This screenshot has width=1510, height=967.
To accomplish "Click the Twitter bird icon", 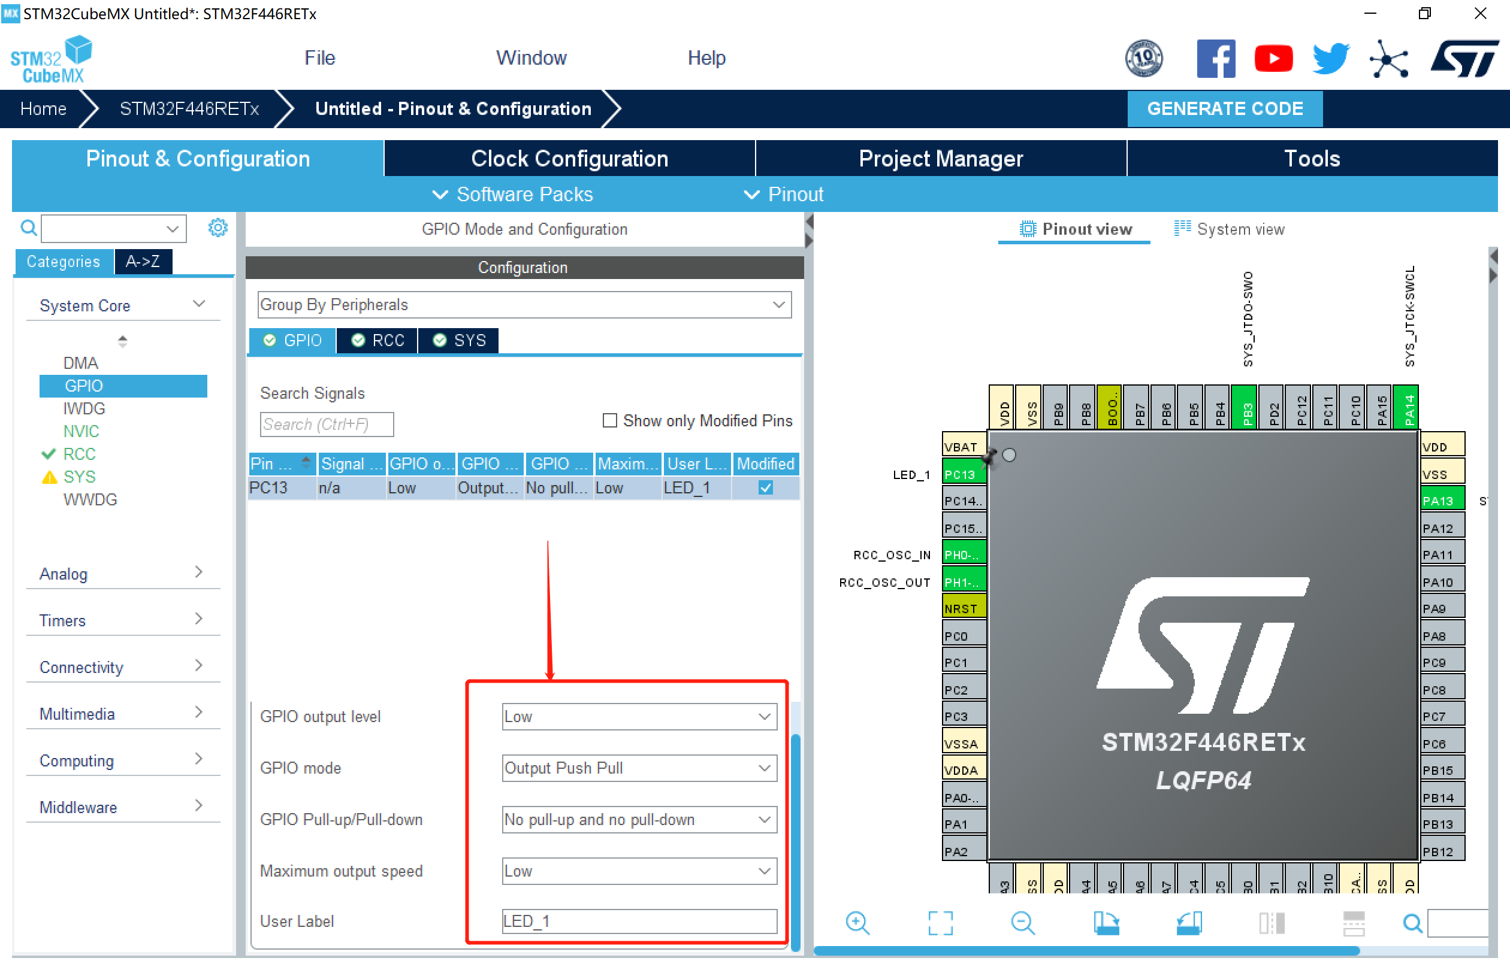I will (x=1330, y=59).
